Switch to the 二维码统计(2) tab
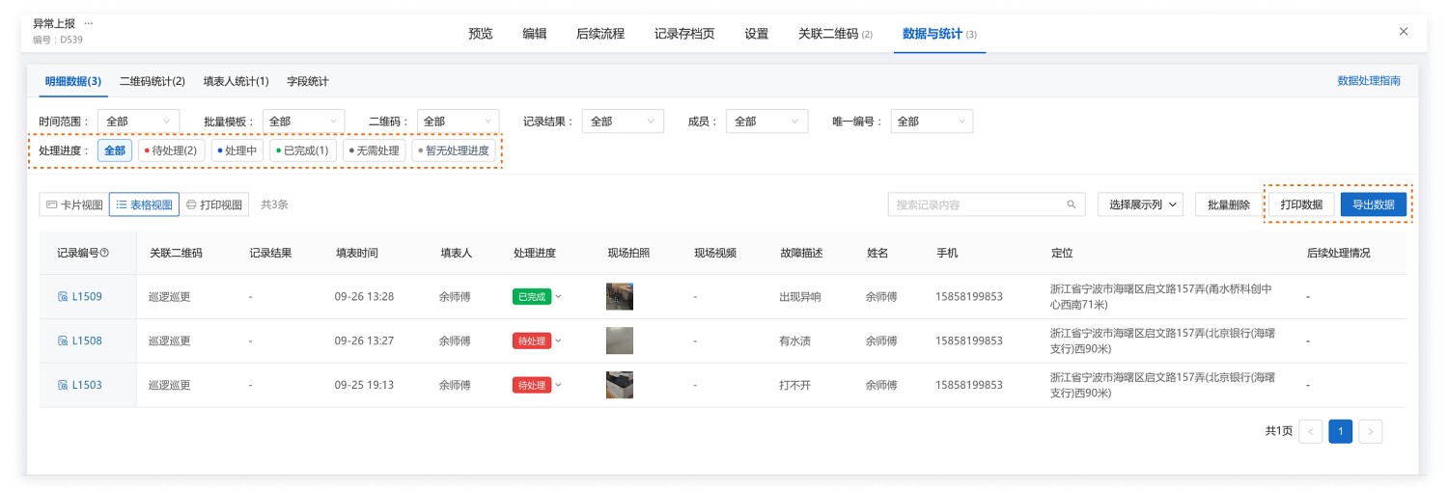The image size is (1448, 490). coord(152,81)
